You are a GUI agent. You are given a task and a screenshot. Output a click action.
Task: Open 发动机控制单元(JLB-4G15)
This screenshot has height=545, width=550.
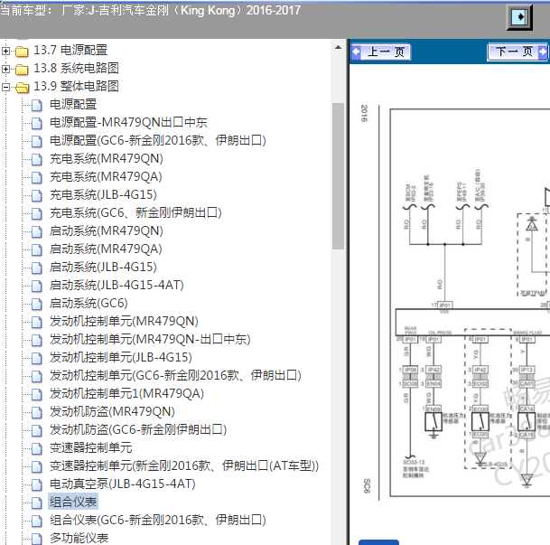121,357
